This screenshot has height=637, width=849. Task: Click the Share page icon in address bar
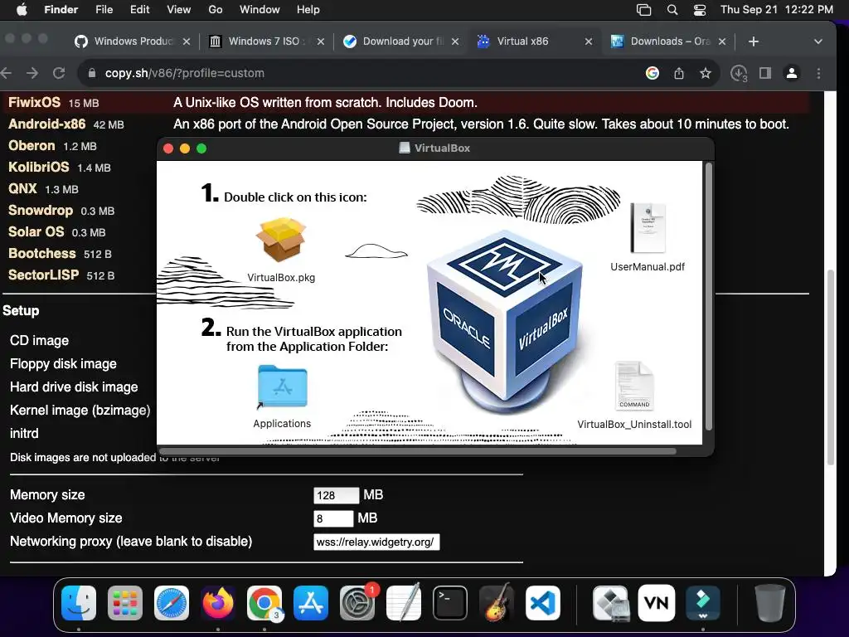[x=679, y=73]
